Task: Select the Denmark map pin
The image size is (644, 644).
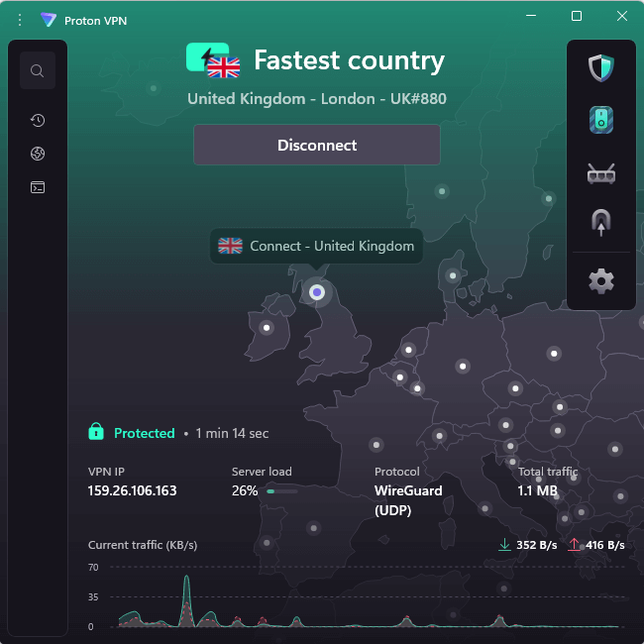Action: [x=453, y=275]
